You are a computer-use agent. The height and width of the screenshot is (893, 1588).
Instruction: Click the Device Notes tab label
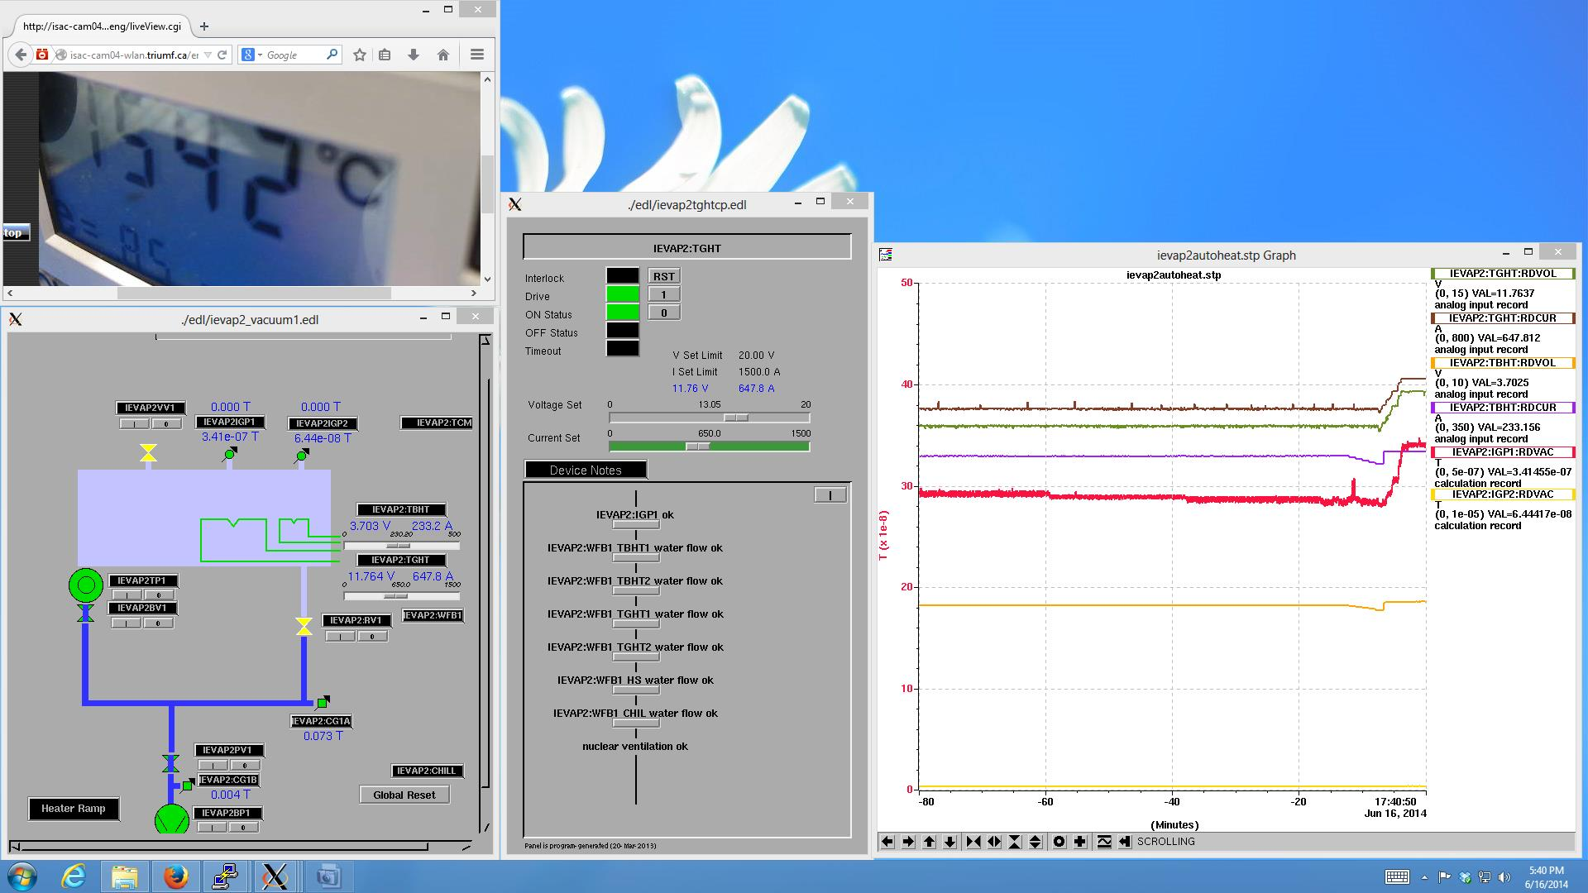tap(586, 470)
